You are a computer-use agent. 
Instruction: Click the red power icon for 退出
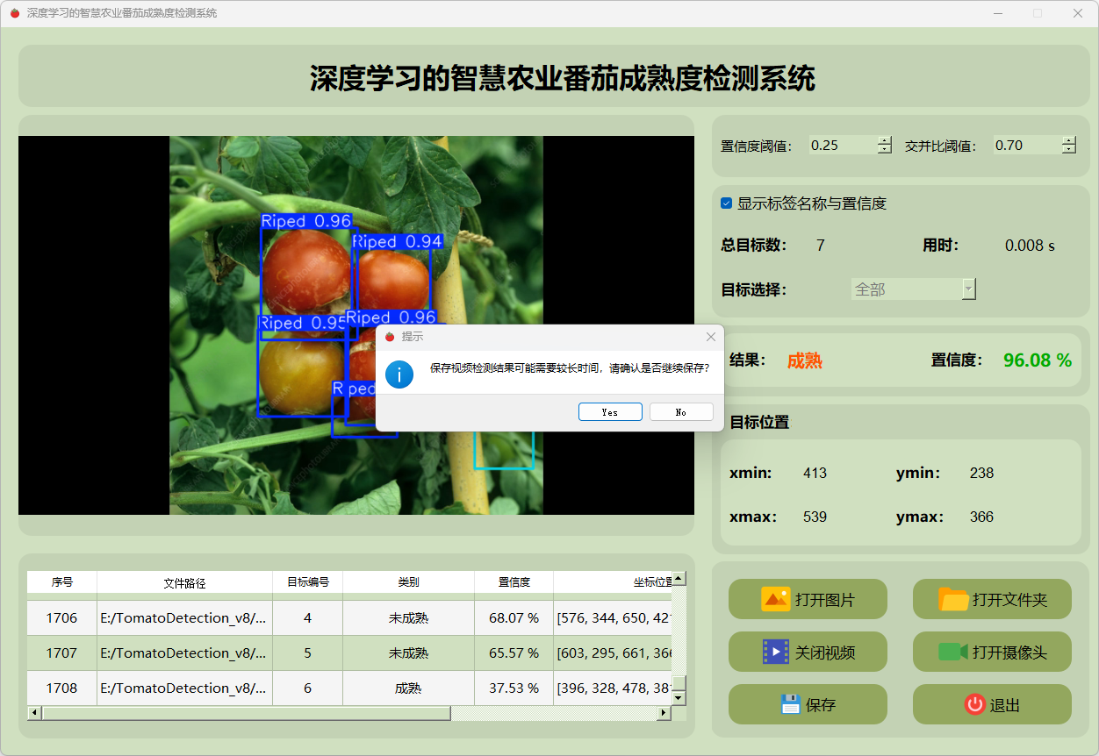click(974, 704)
